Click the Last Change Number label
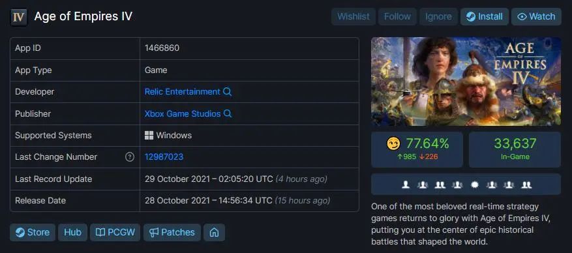This screenshot has height=253, width=572. (56, 157)
